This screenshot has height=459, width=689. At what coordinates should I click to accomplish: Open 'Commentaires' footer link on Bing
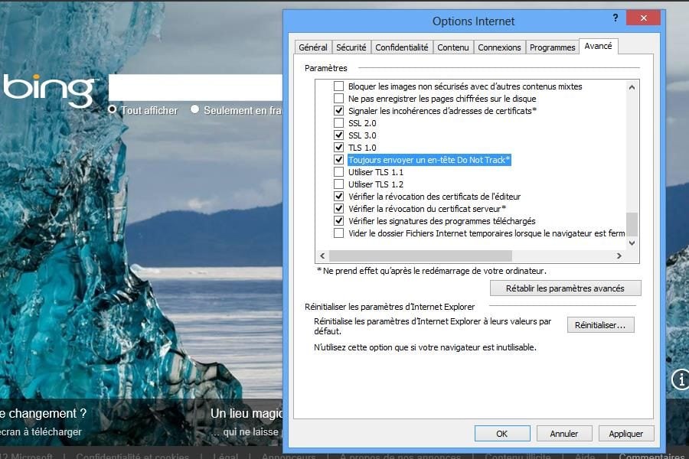[x=653, y=456]
